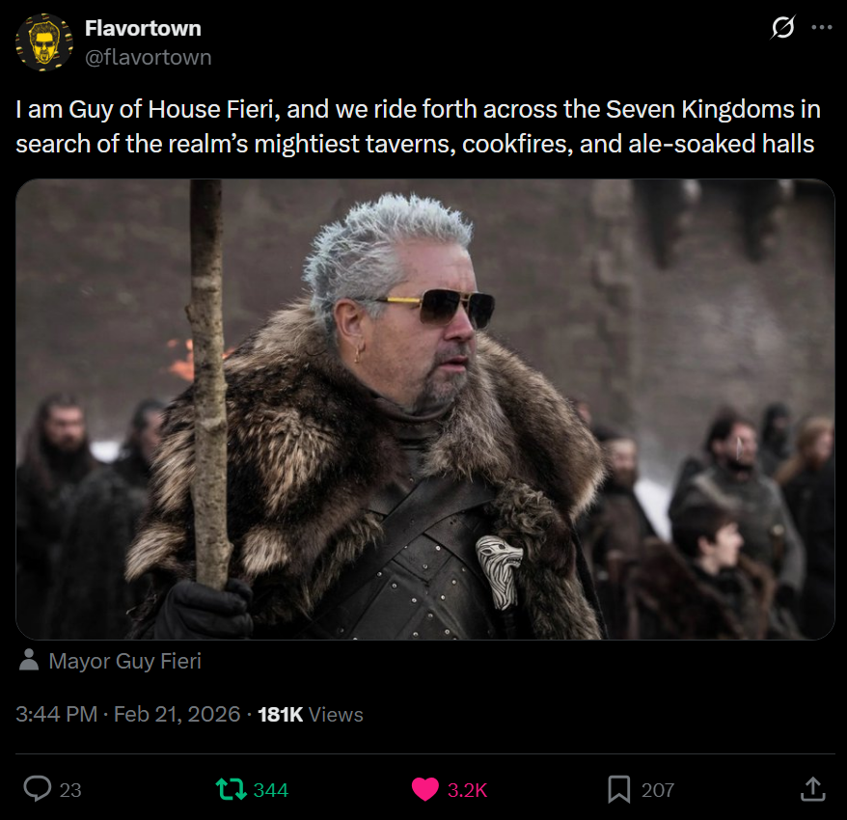
Task: Click the 207 bookmarks count
Action: pos(658,790)
